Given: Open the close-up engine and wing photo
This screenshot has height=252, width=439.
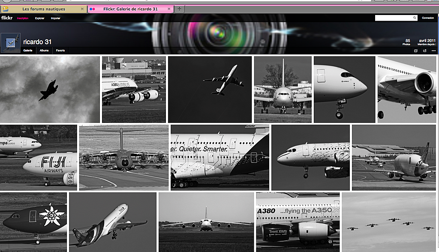Looking at the screenshot, I should [407, 89].
